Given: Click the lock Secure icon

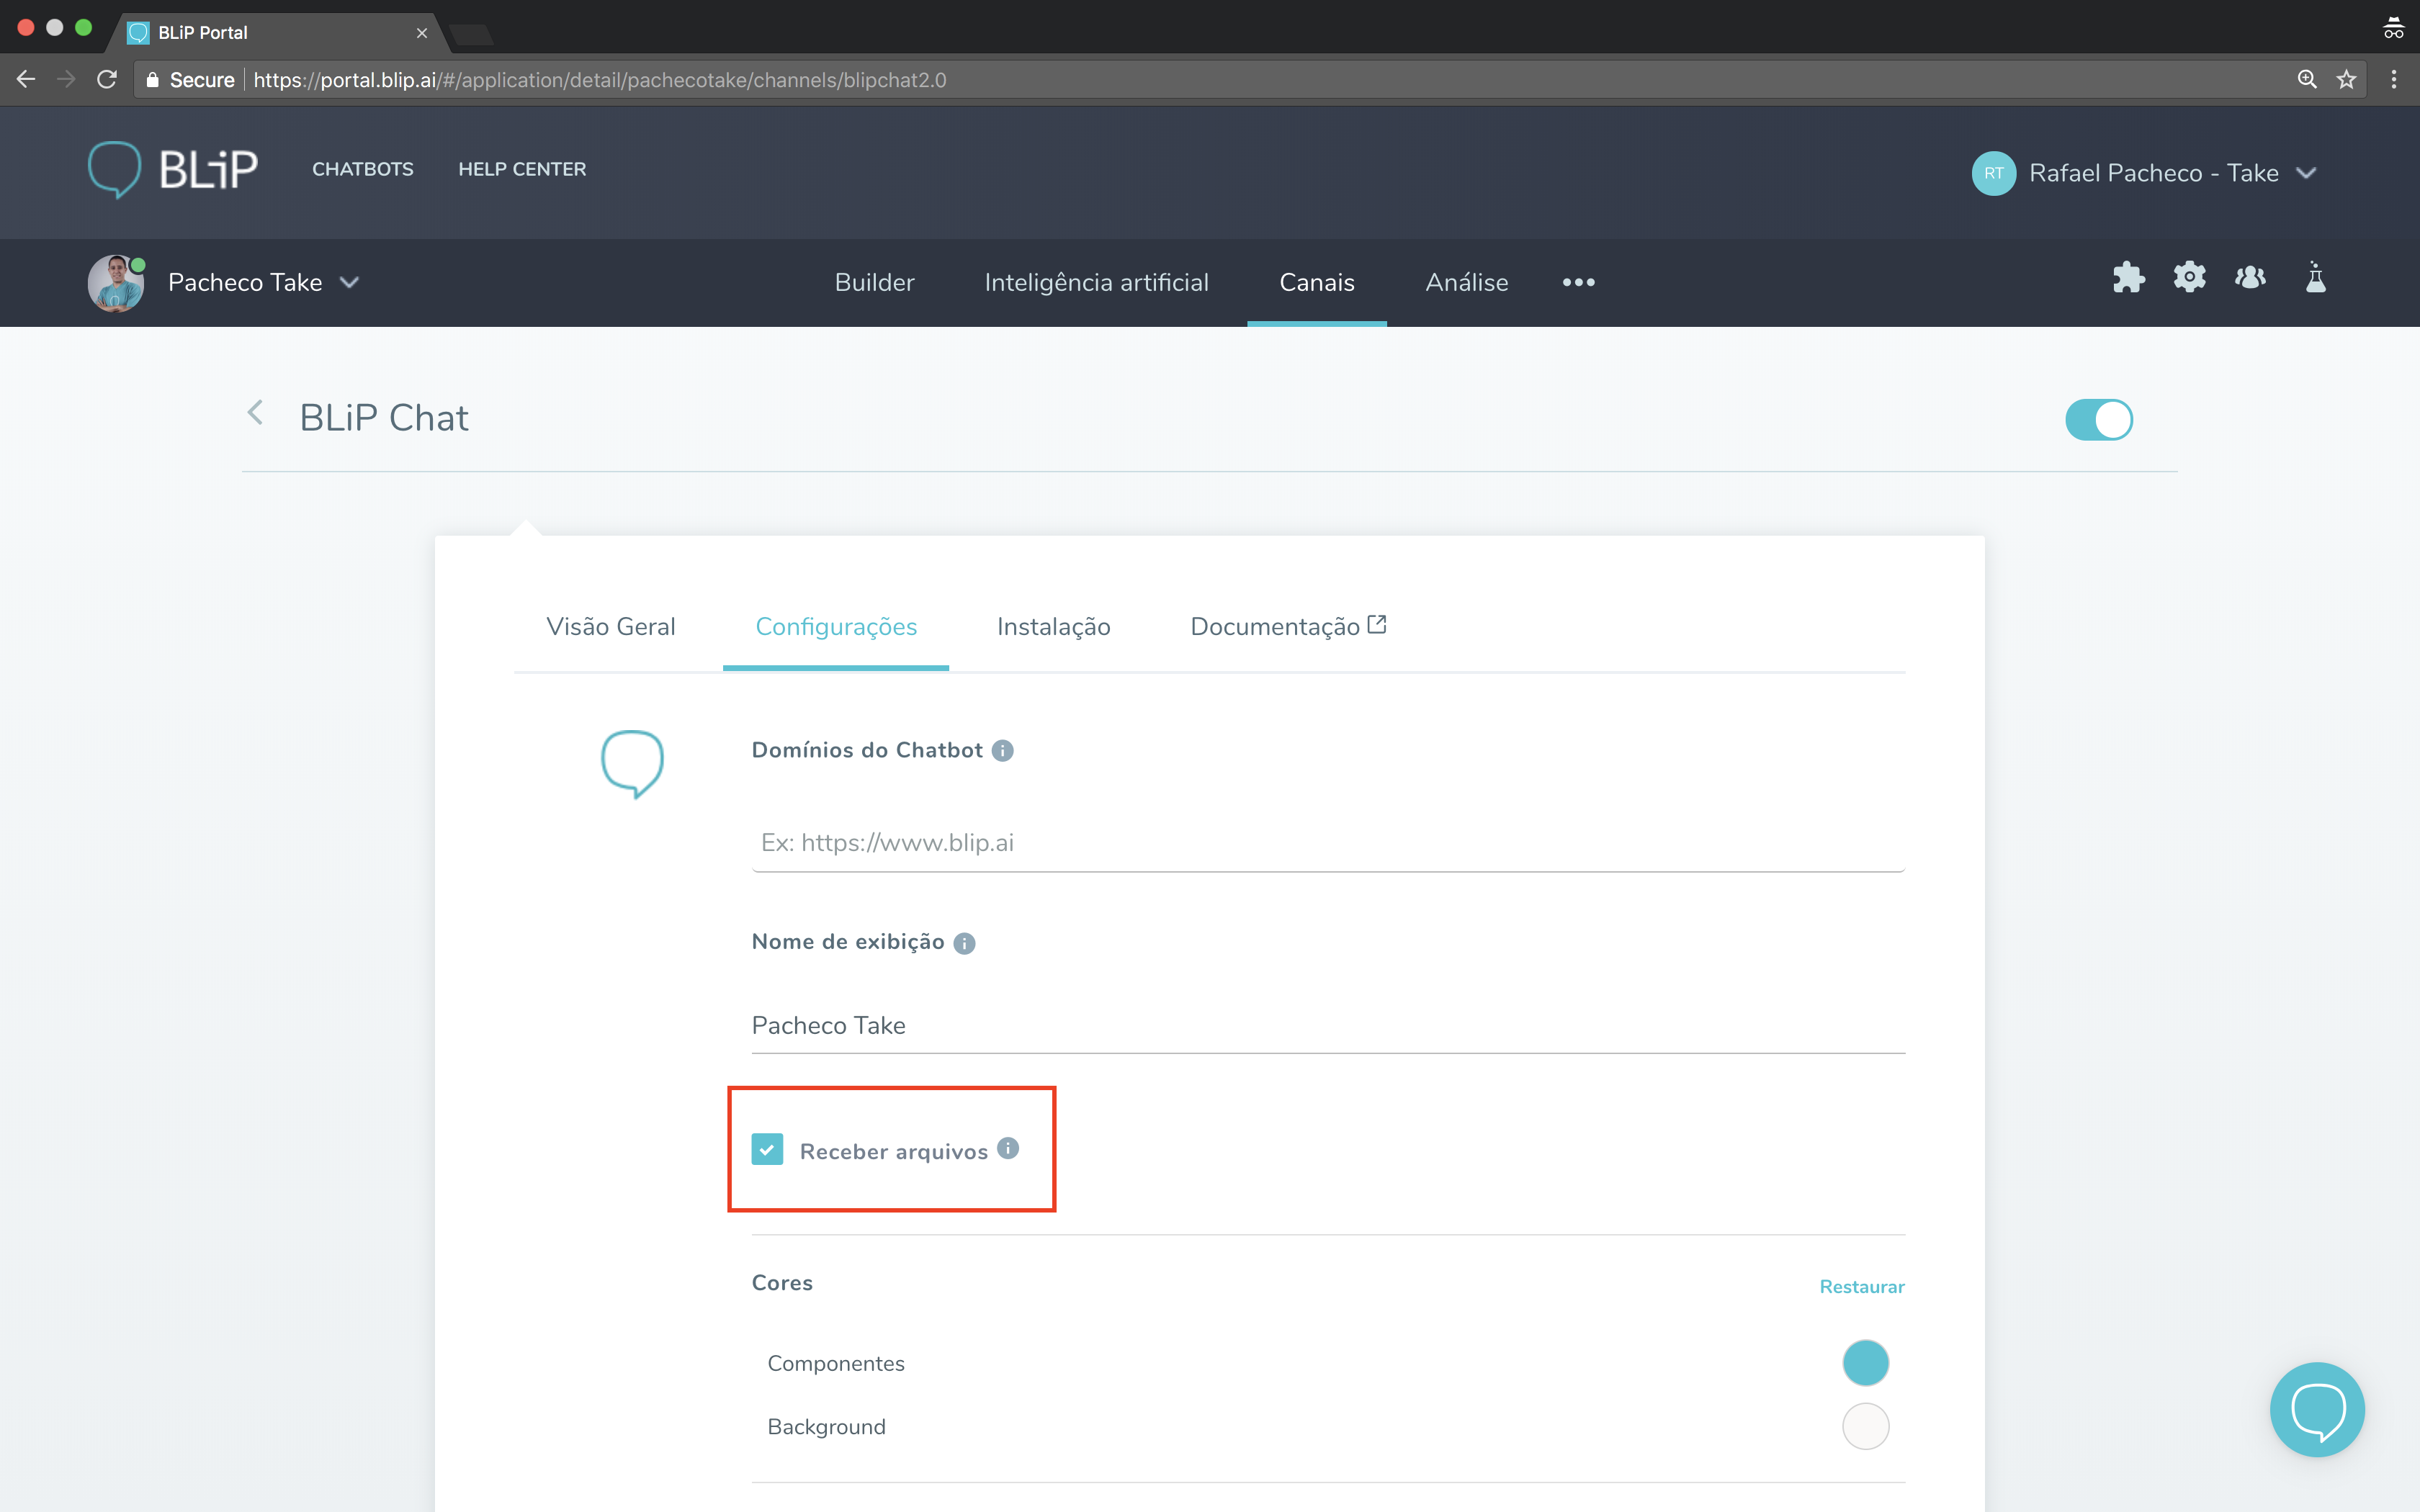Looking at the screenshot, I should click(152, 80).
